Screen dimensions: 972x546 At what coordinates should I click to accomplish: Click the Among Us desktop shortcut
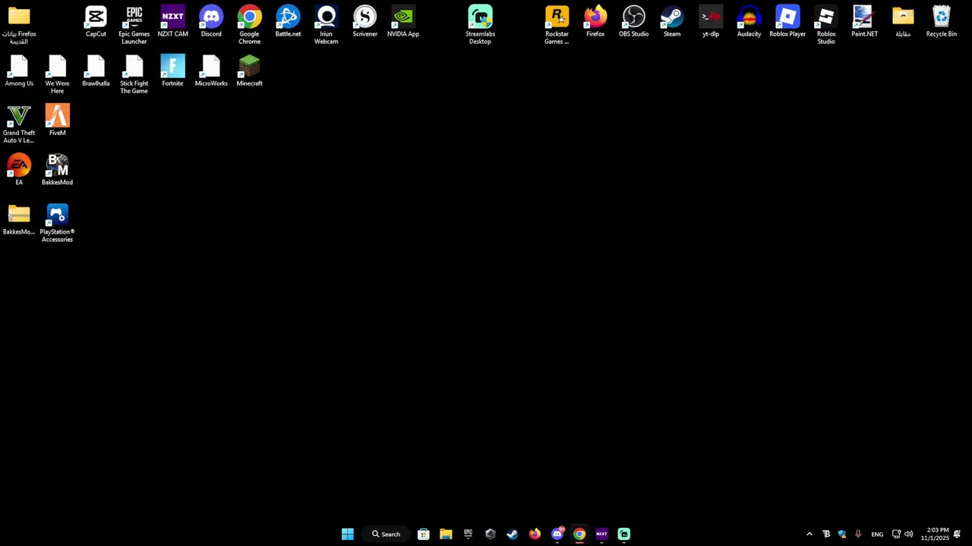point(19,71)
